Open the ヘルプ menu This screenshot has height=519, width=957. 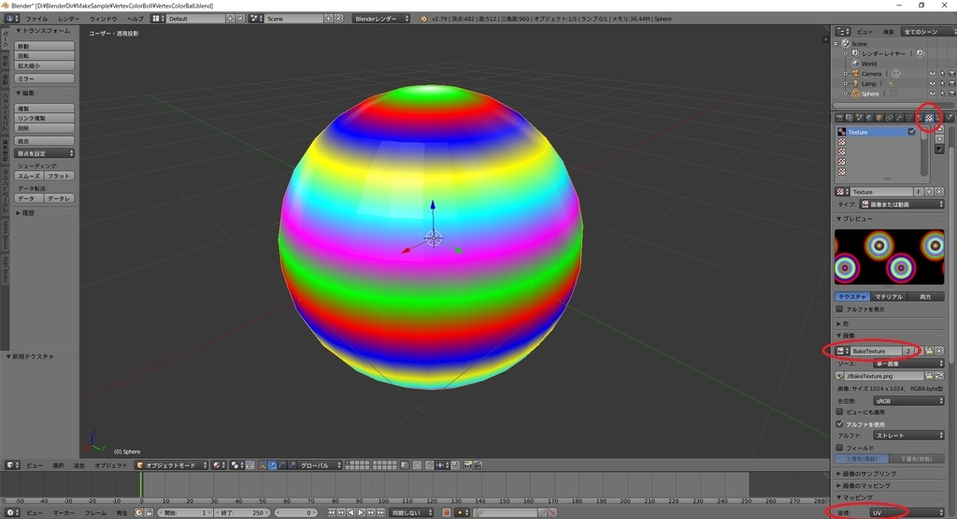[135, 19]
